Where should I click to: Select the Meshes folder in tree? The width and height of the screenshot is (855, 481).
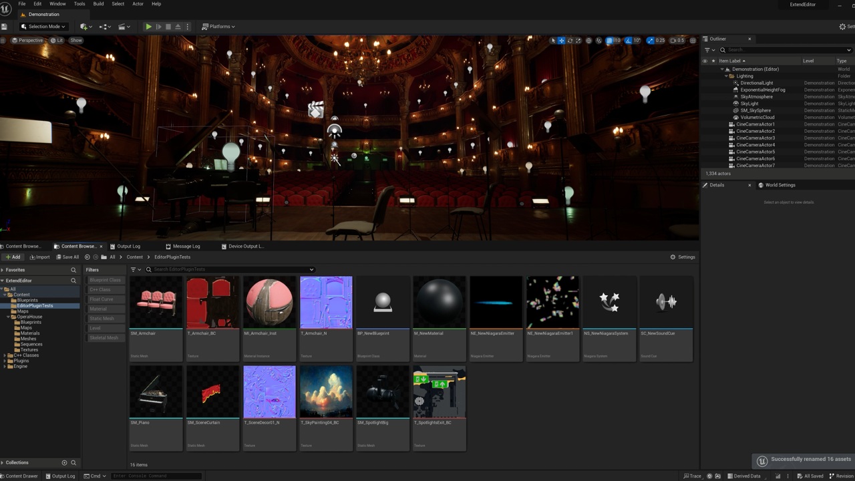click(x=28, y=339)
